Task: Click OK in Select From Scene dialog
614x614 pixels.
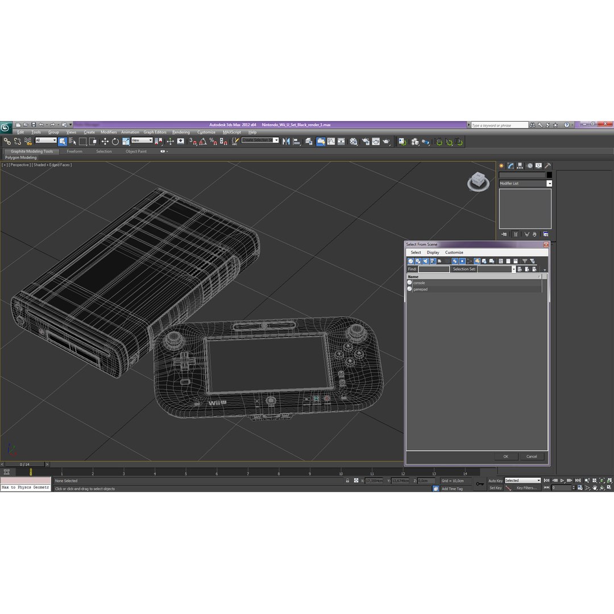Action: (505, 457)
